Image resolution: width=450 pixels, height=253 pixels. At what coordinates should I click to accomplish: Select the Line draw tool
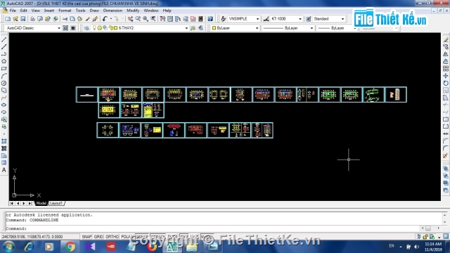pos(4,39)
